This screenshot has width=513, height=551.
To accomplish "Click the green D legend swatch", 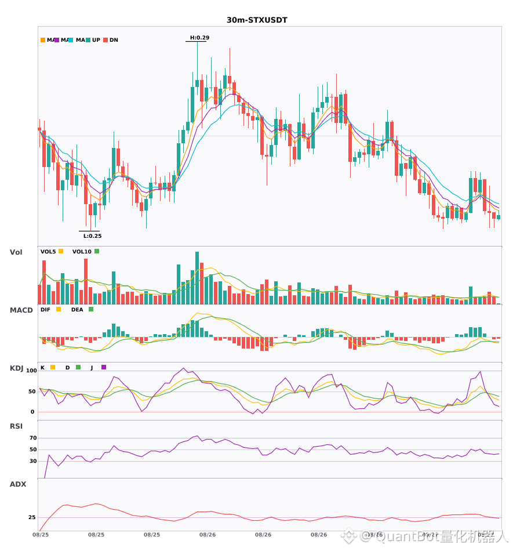I will [x=78, y=367].
